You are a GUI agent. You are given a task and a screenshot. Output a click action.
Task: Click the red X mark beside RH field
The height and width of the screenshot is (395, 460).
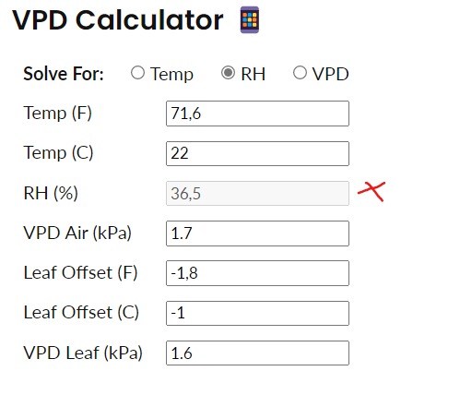372,191
